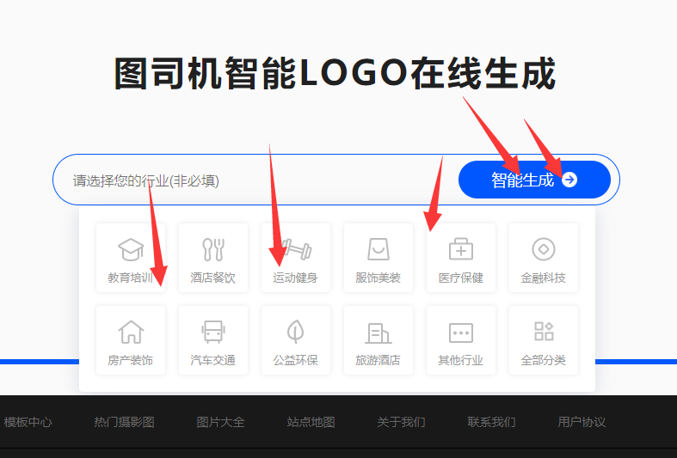Click the 运动健身 label text
Image resolution: width=677 pixels, height=458 pixels.
click(295, 278)
